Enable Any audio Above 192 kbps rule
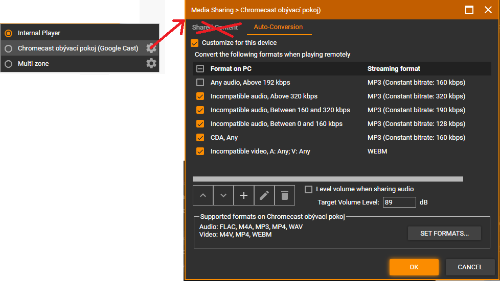Screen dimensions: 500x281 pyautogui.click(x=200, y=83)
